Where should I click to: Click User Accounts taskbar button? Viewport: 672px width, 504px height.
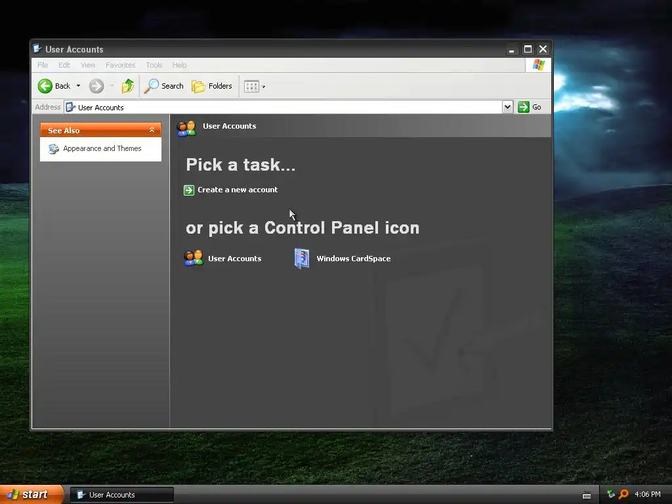pos(121,495)
